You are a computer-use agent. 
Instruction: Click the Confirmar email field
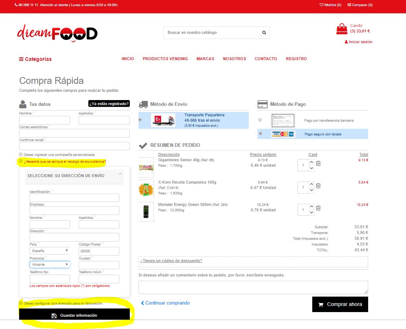74,146
